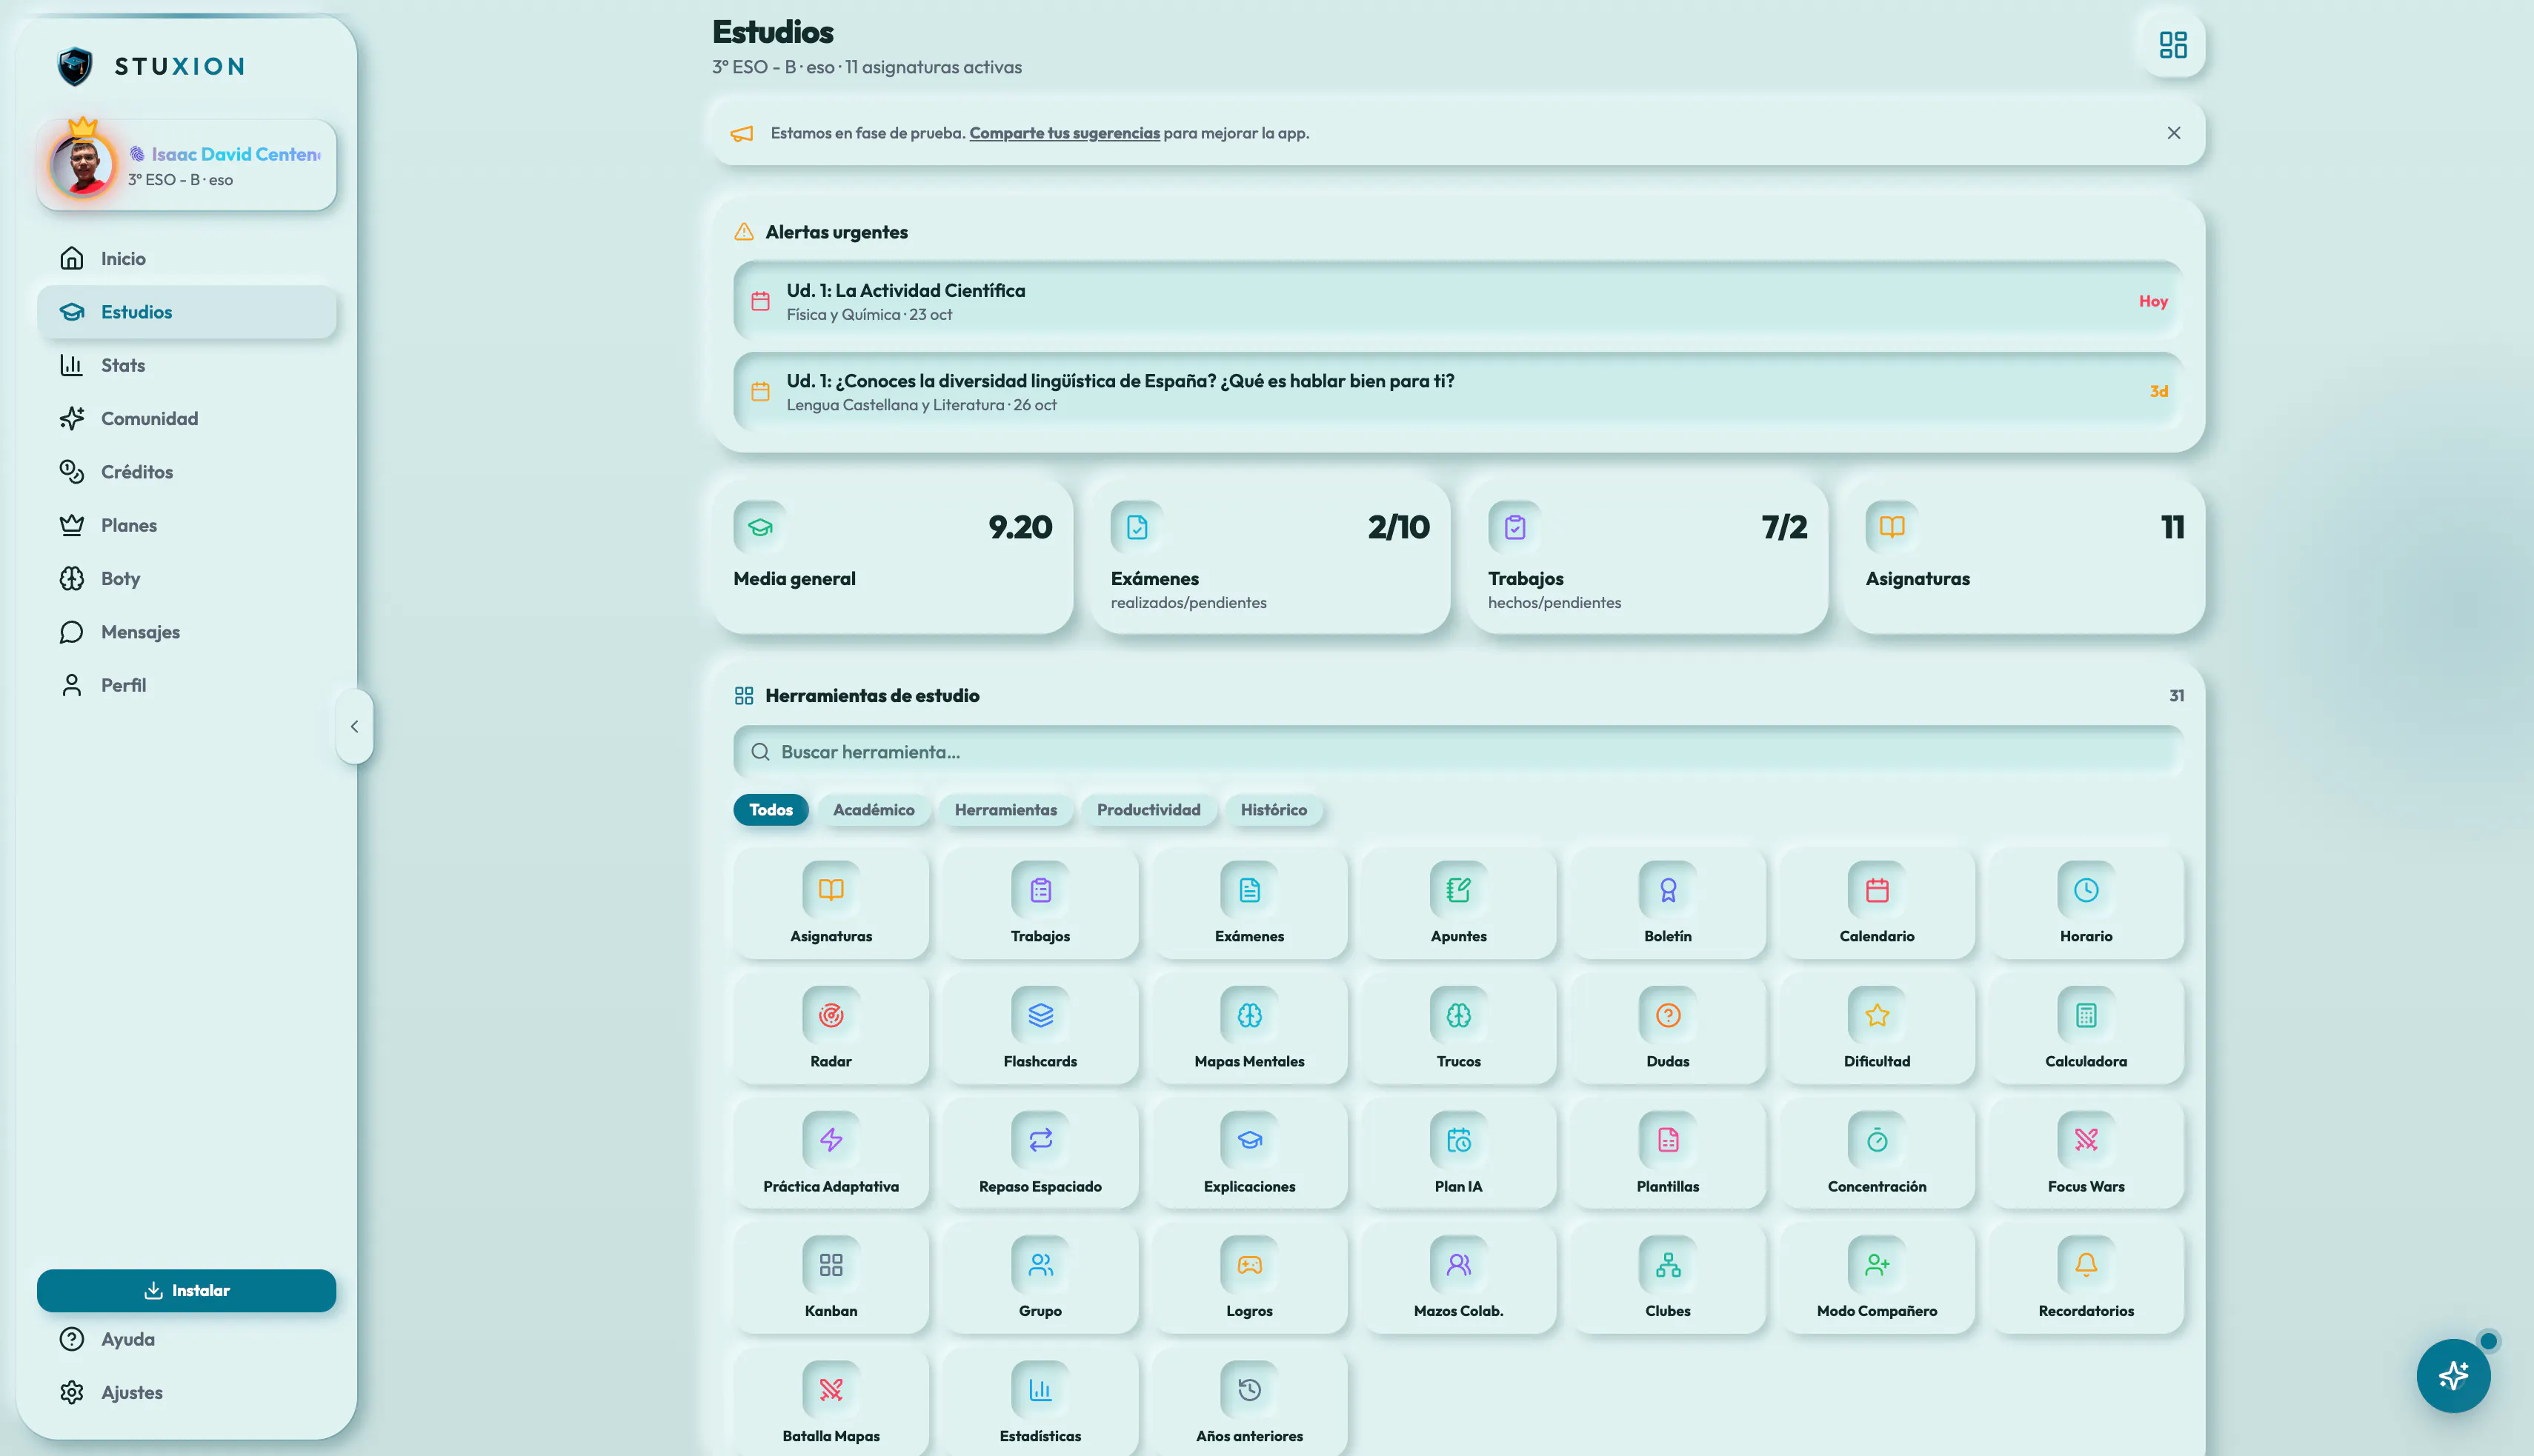This screenshot has width=2534, height=1456.
Task: Open the Batalla Mapas tool
Action: point(831,1402)
